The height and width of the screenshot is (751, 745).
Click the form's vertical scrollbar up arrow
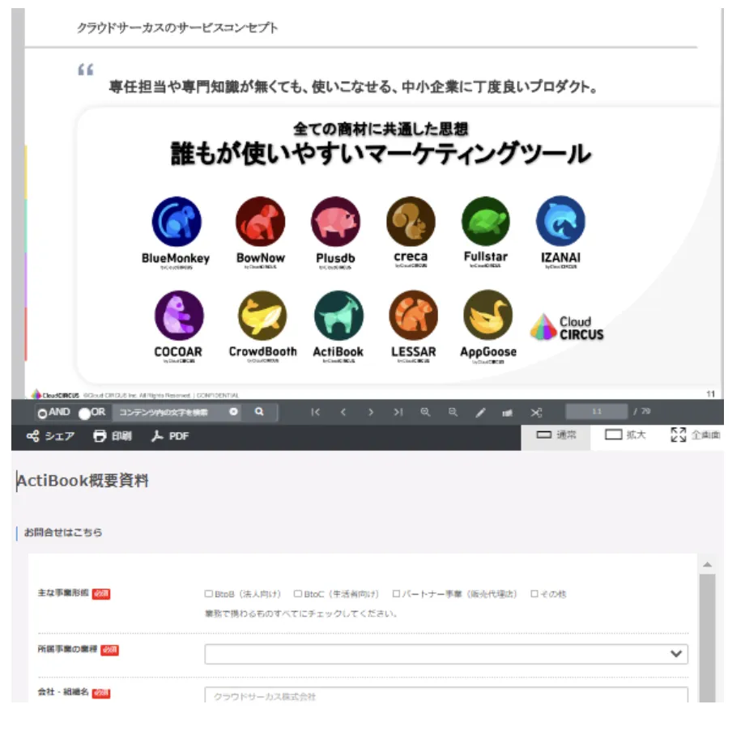click(x=706, y=565)
